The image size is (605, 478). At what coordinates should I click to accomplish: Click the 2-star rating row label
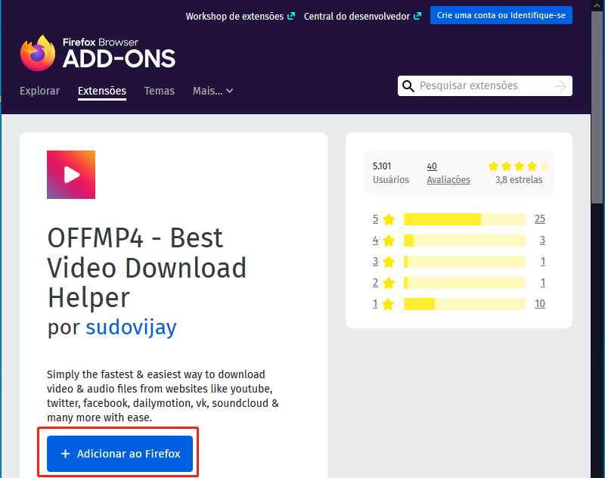click(375, 283)
